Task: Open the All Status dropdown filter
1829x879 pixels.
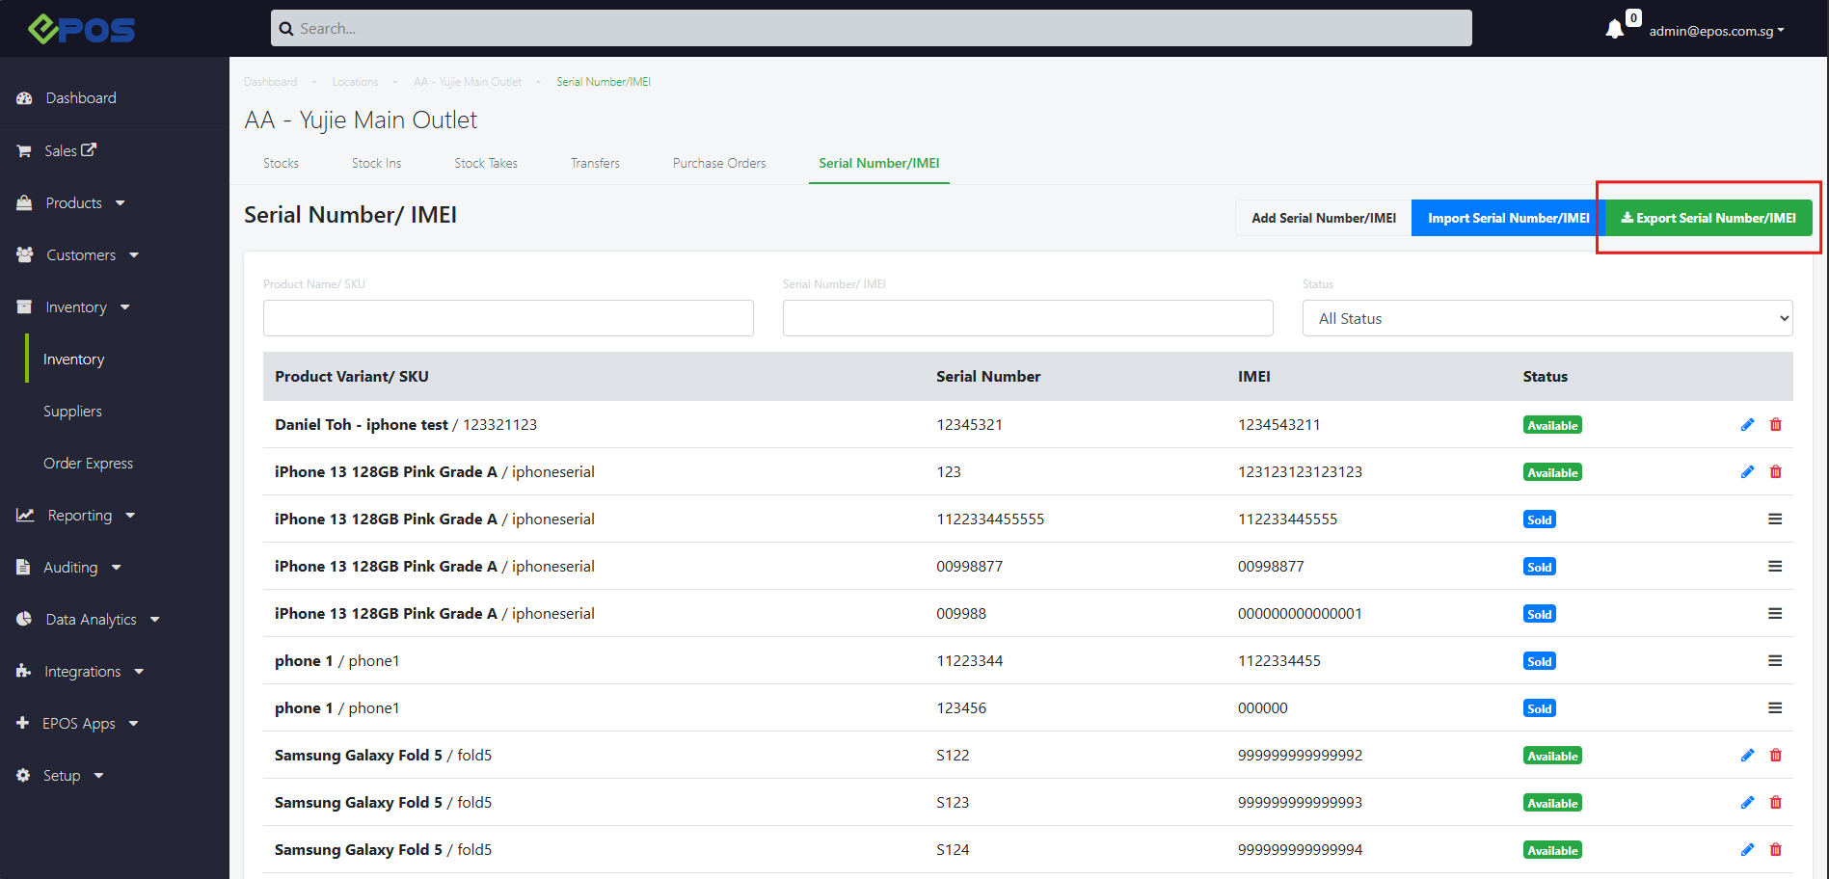Action: [1547, 318]
